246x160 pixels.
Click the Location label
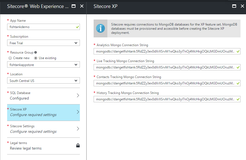[16, 74]
